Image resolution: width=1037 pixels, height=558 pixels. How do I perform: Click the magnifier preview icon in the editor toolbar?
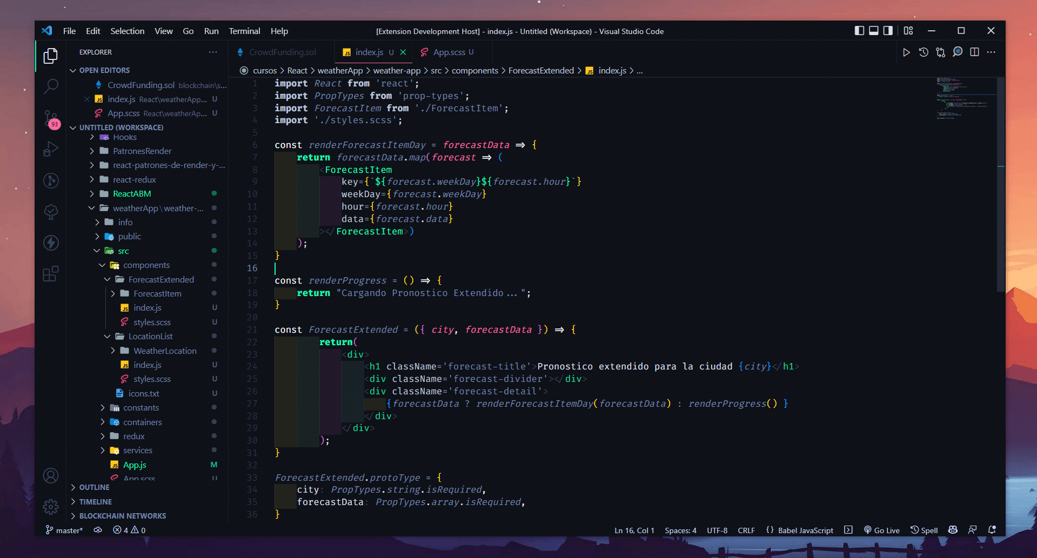(958, 52)
